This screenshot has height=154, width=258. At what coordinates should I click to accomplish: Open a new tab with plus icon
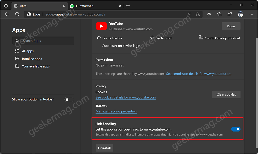[128, 6]
